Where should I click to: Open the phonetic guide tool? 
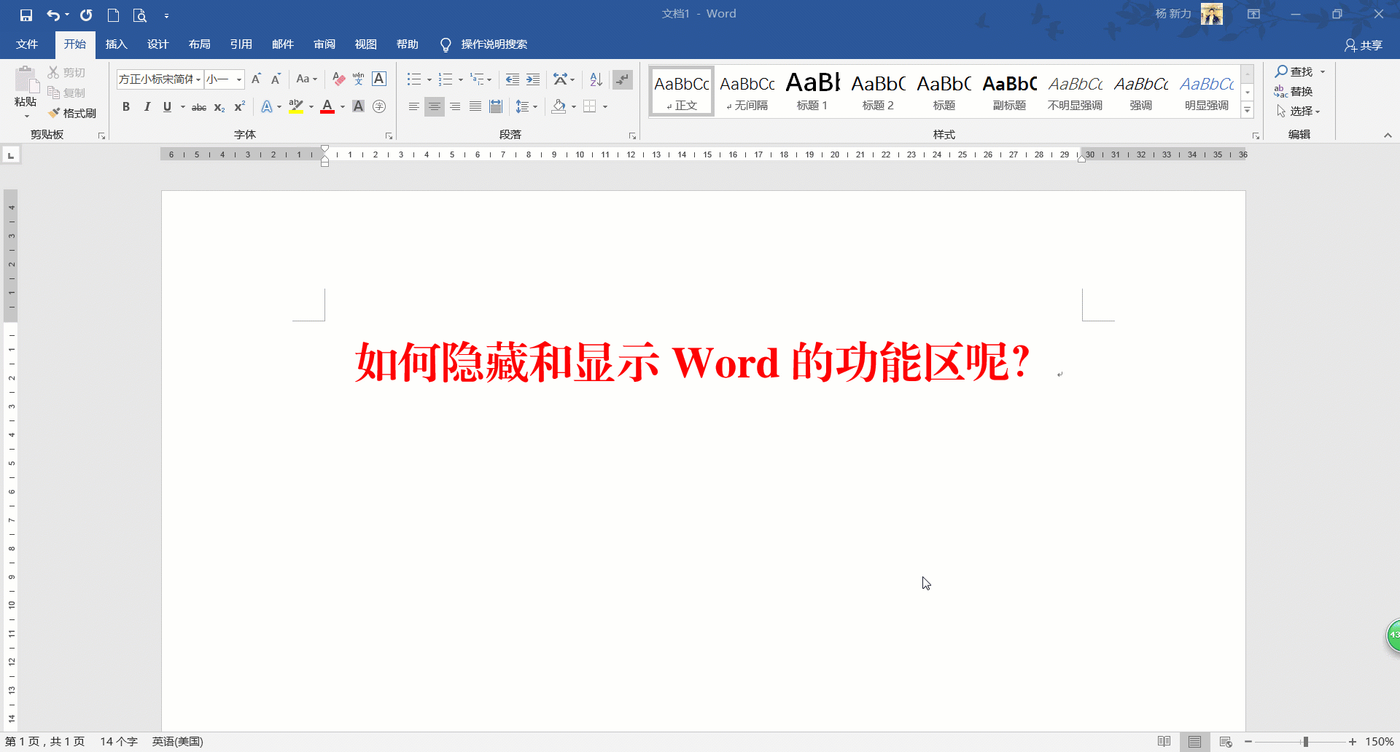358,79
